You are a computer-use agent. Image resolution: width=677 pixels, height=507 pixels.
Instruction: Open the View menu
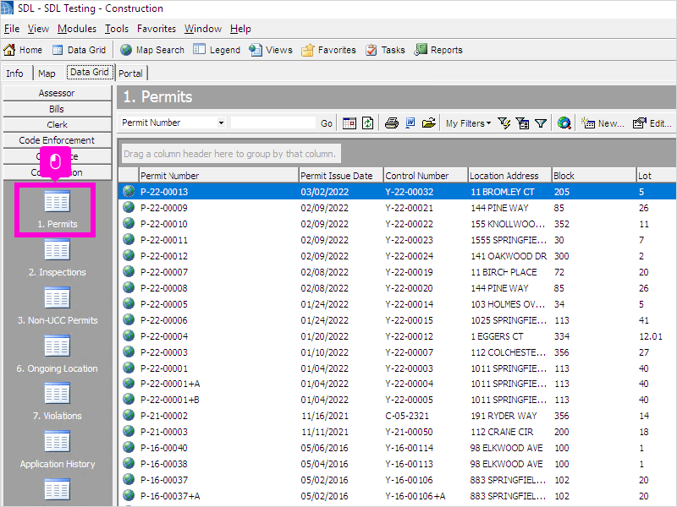click(38, 29)
